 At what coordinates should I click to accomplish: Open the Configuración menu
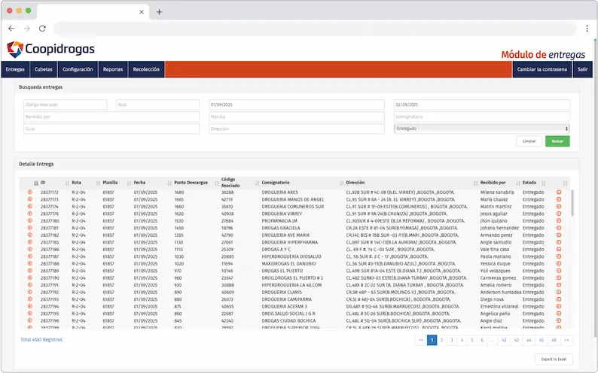[78, 69]
